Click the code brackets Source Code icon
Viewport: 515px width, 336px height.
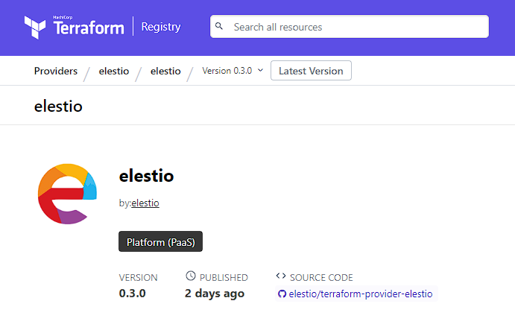281,276
